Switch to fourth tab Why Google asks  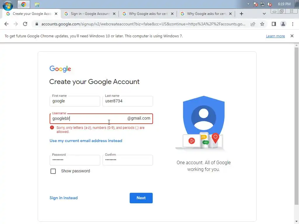[x=206, y=14]
